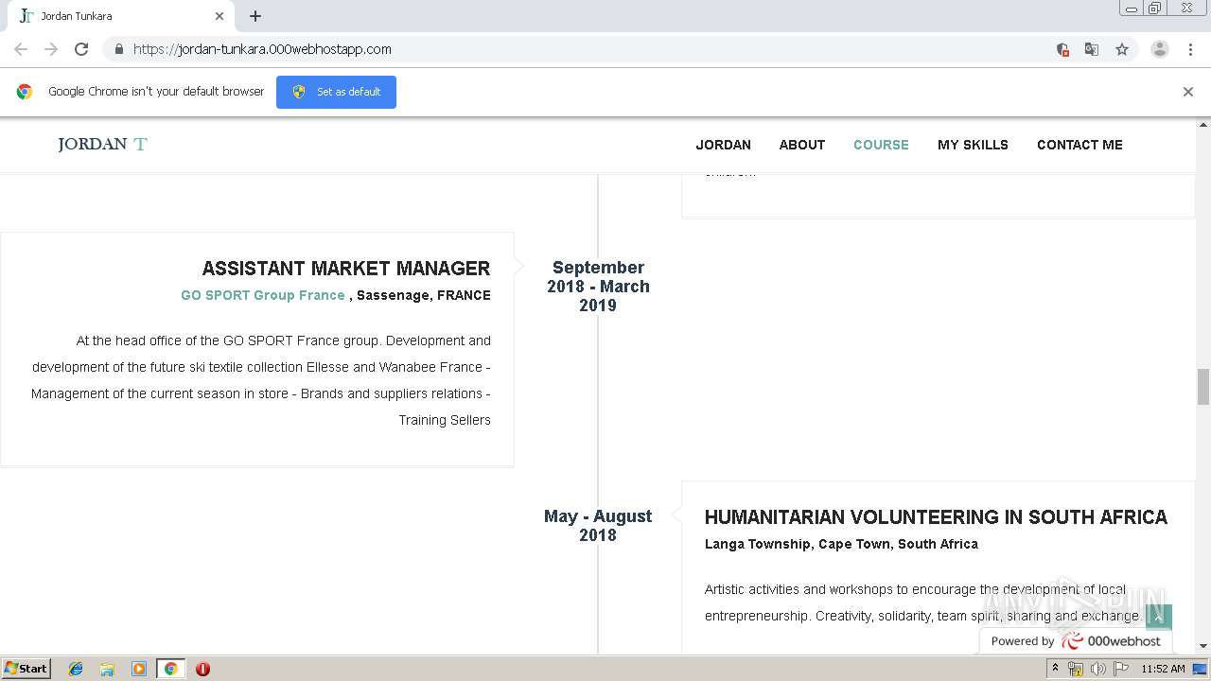The image size is (1211, 681).
Task: Click the scrollbar down arrow
Action: click(x=1203, y=646)
